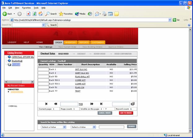Select the Basketball catalog in the tree
The height and width of the screenshot is (138, 193).
click(x=17, y=61)
